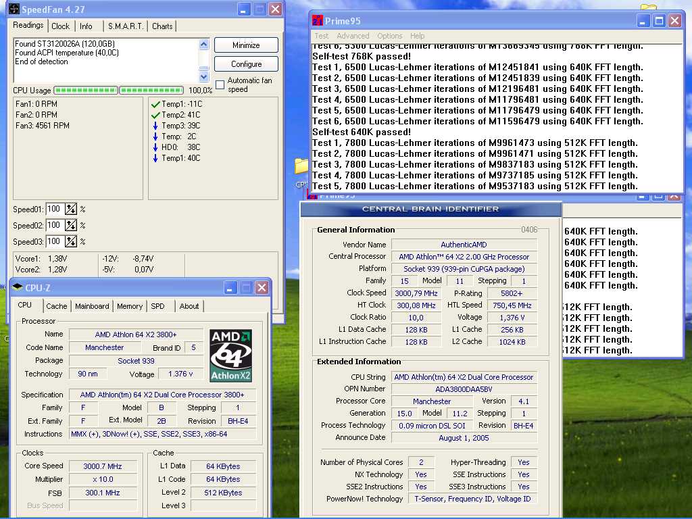The width and height of the screenshot is (692, 519).
Task: Click the HD0 38C blue arrow icon
Action: (x=155, y=147)
